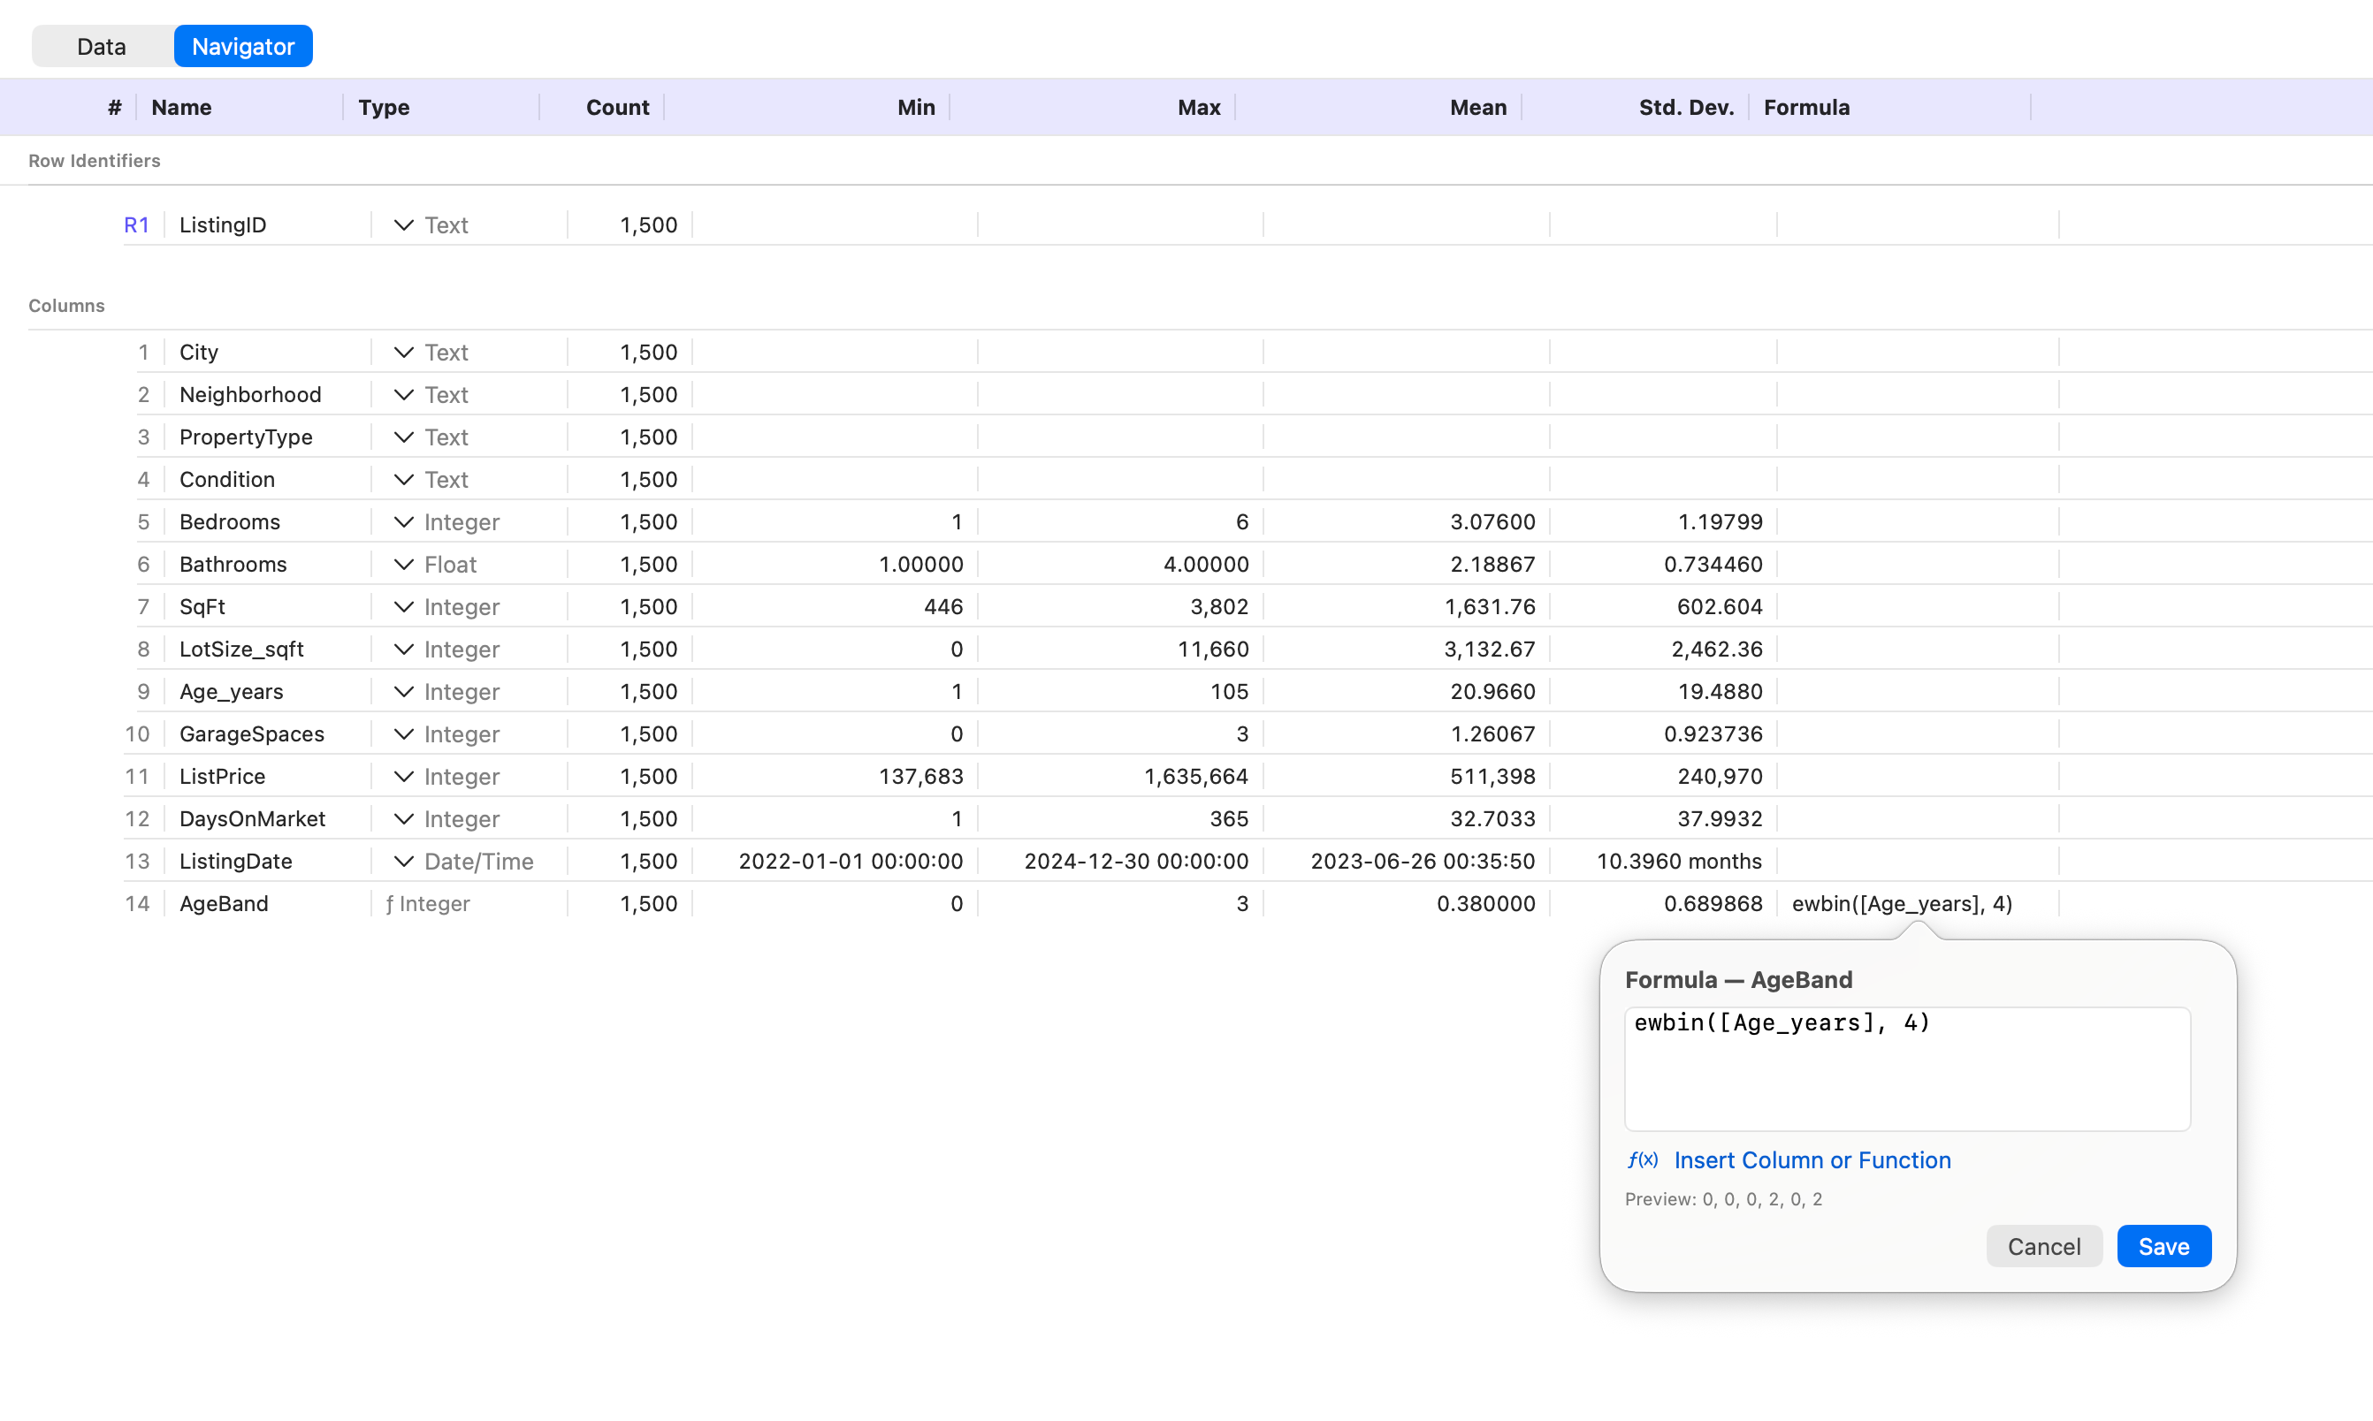Click into the formula text editor
This screenshot has height=1421, width=2373.
coord(1906,1068)
